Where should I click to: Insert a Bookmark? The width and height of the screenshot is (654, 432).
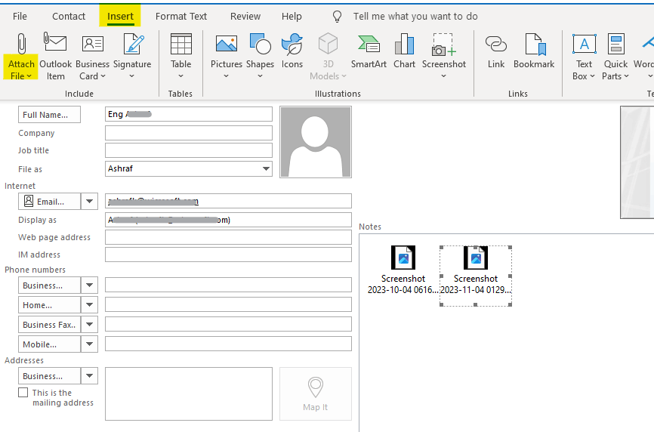(x=534, y=52)
